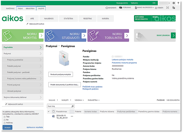The height and width of the screenshot is (133, 183).
Task: Open the Apklausos rezultatai link
Action: [x=35, y=127]
